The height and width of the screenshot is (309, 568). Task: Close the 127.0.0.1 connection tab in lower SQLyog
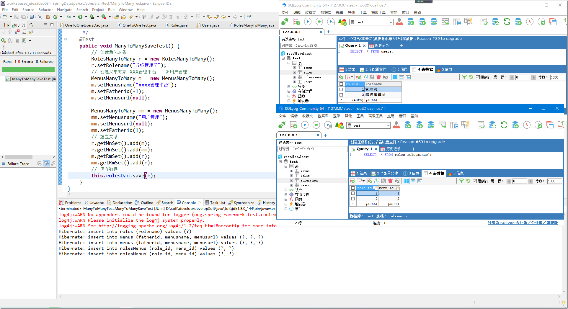tap(318, 135)
